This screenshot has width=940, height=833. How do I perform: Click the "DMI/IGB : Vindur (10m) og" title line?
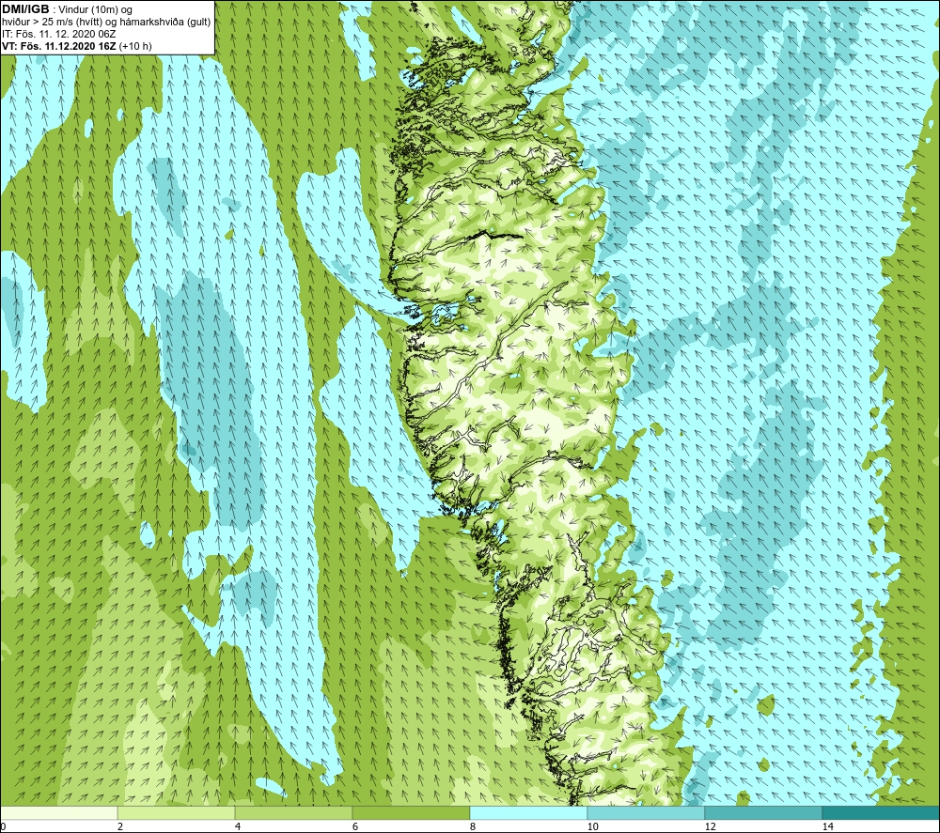click(x=68, y=9)
